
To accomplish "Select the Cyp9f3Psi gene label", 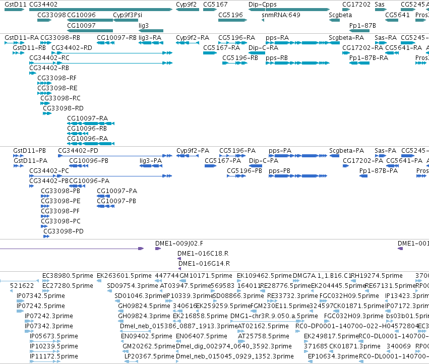I will [x=128, y=15].
